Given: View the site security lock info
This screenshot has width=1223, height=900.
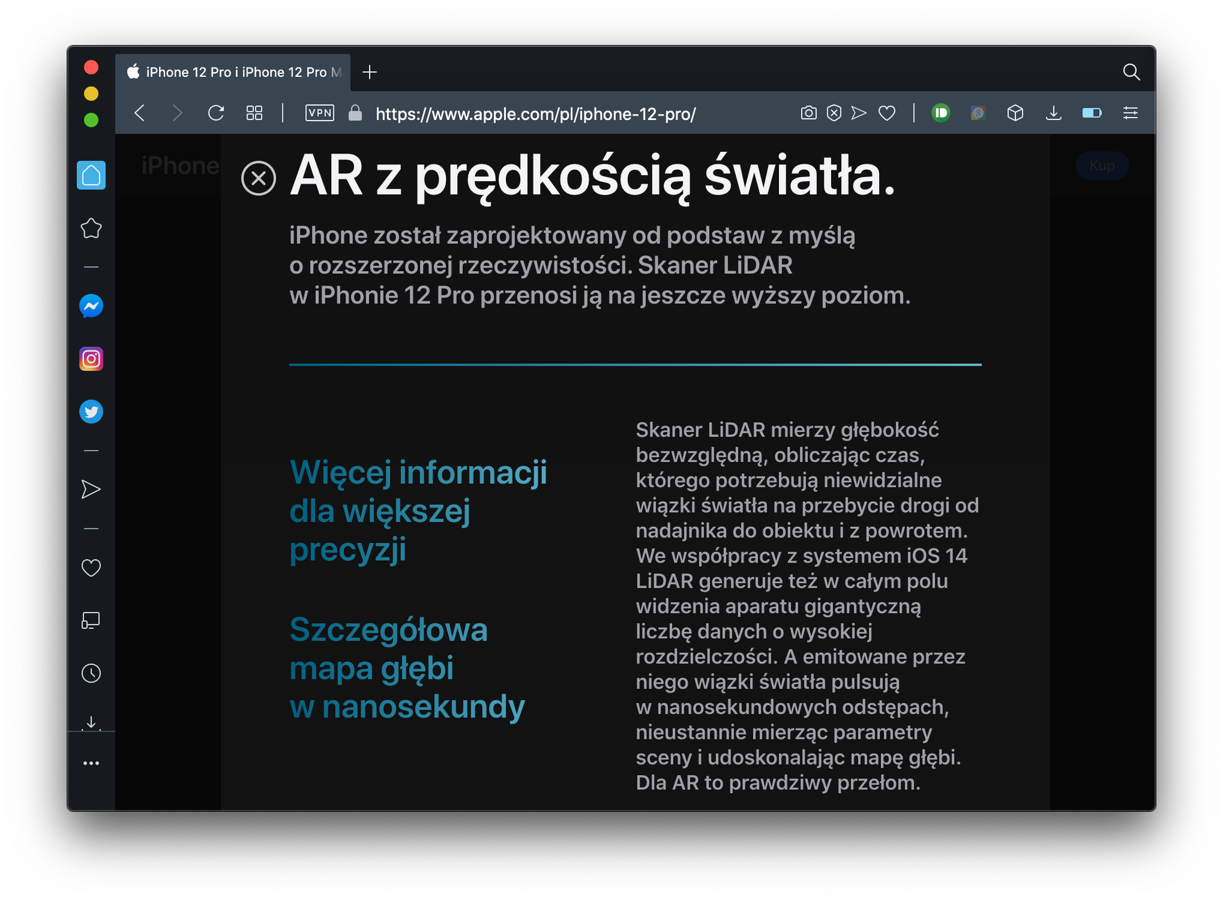Looking at the screenshot, I should 355,113.
